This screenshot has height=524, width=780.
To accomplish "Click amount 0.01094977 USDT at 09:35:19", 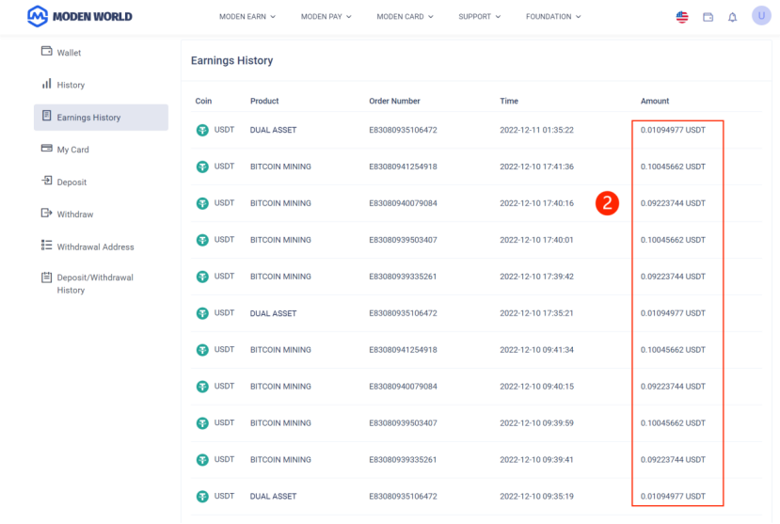I will pos(673,496).
